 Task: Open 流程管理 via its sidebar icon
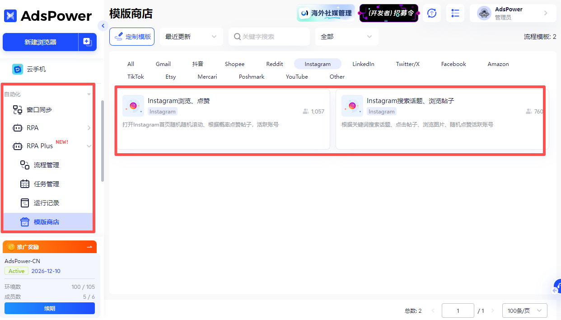26,165
